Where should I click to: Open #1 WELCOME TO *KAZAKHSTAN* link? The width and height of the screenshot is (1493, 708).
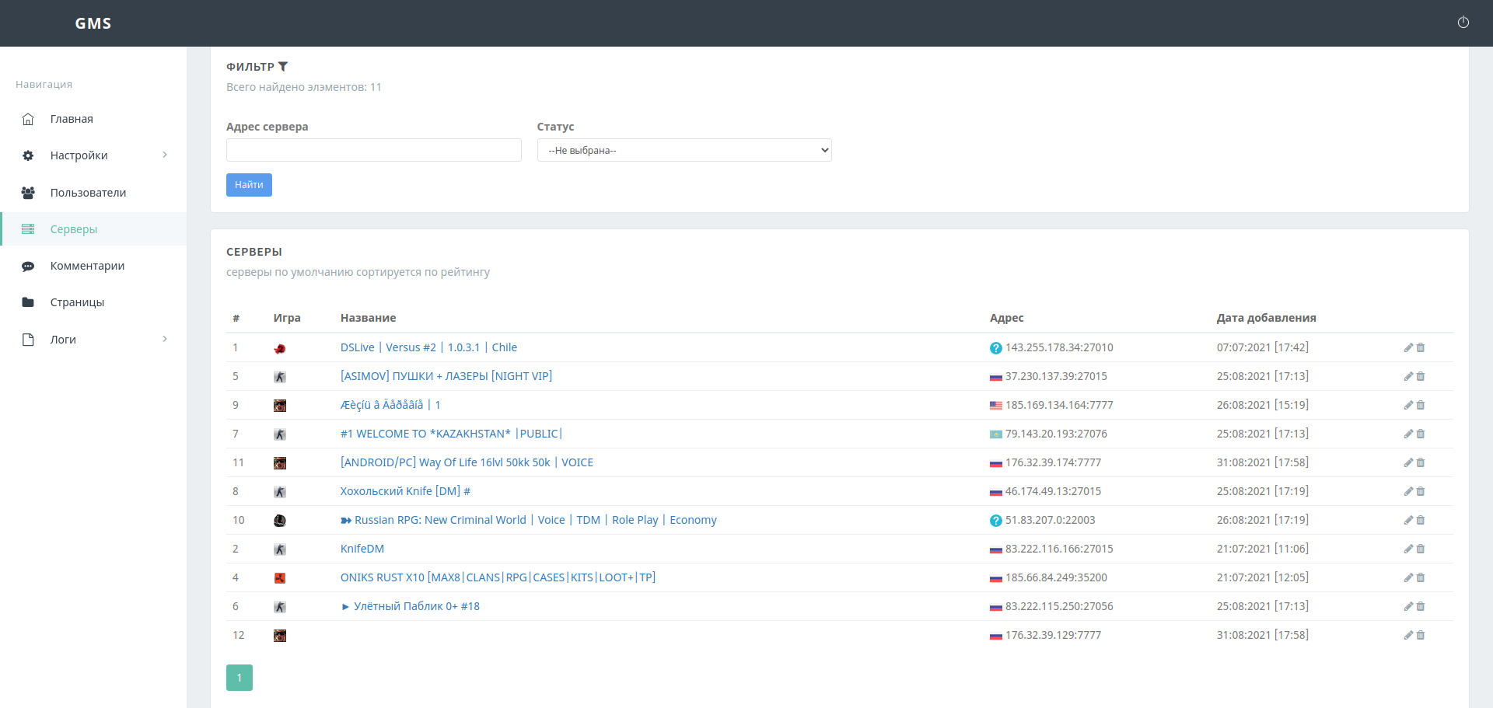tap(451, 434)
